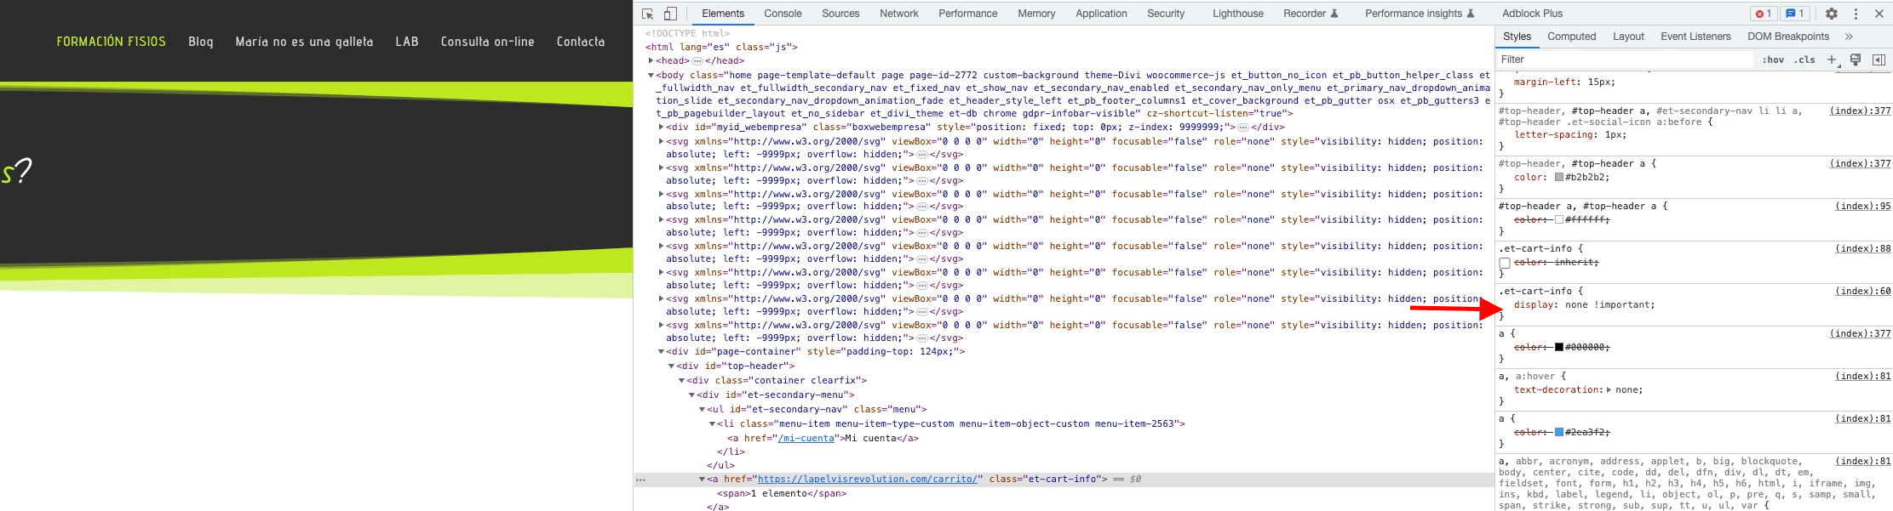The width and height of the screenshot is (1893, 511).
Task: Collapse the et-secondary-menu div node
Action: point(692,395)
